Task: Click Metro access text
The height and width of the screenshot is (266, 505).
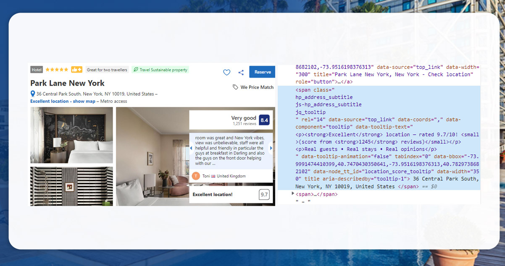Action: (x=113, y=101)
